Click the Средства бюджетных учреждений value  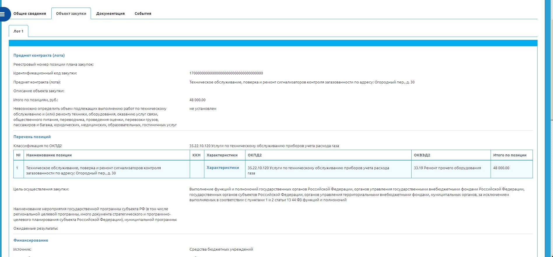(221, 249)
